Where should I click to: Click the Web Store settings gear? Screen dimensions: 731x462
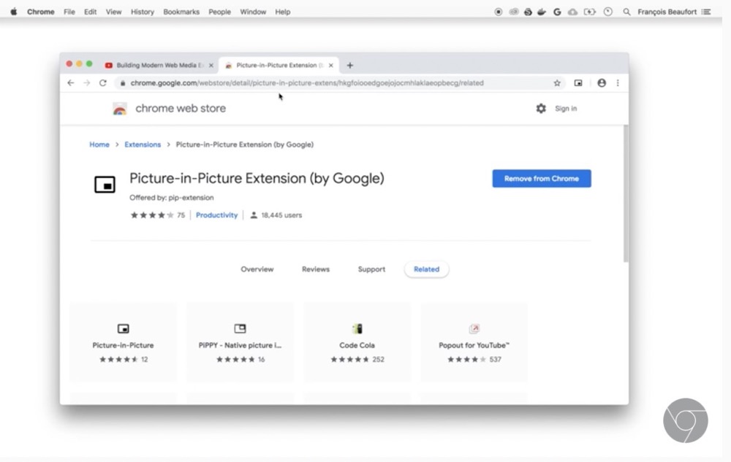(x=541, y=109)
